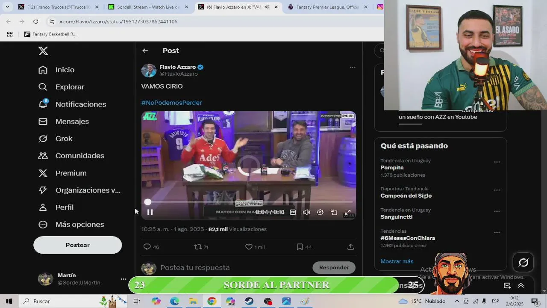Expand the video to fullscreen
Screen dimensions: 547x308
[x=348, y=212]
